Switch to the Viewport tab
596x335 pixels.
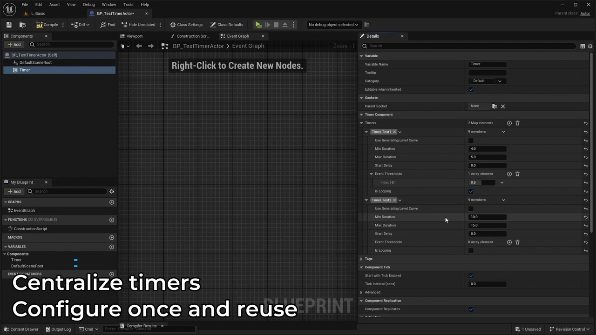[134, 36]
